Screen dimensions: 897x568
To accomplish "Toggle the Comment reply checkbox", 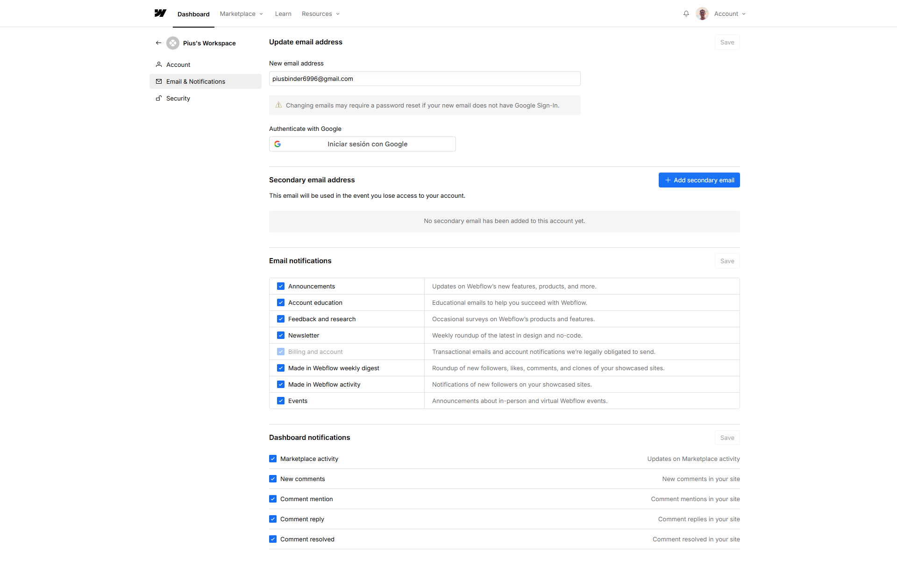I will (273, 519).
